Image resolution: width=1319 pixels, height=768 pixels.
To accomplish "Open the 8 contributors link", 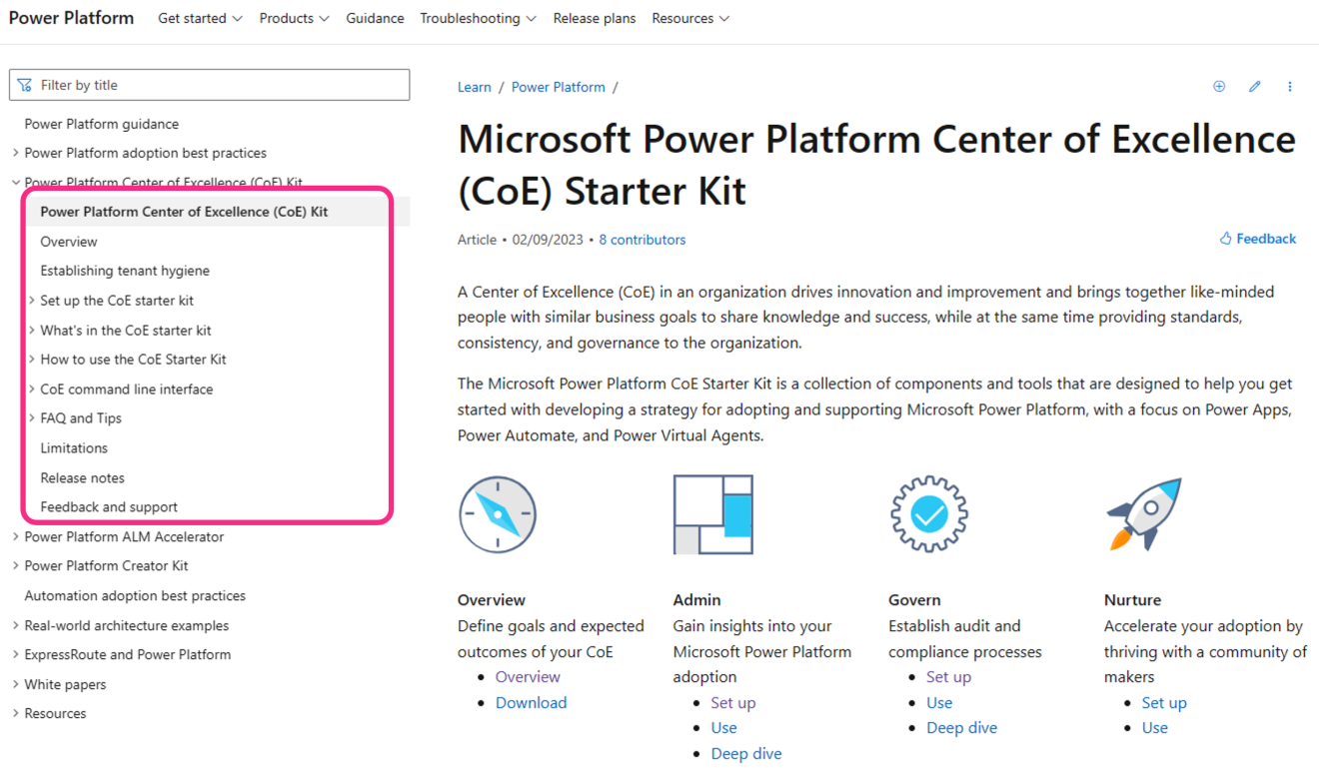I will [x=643, y=239].
